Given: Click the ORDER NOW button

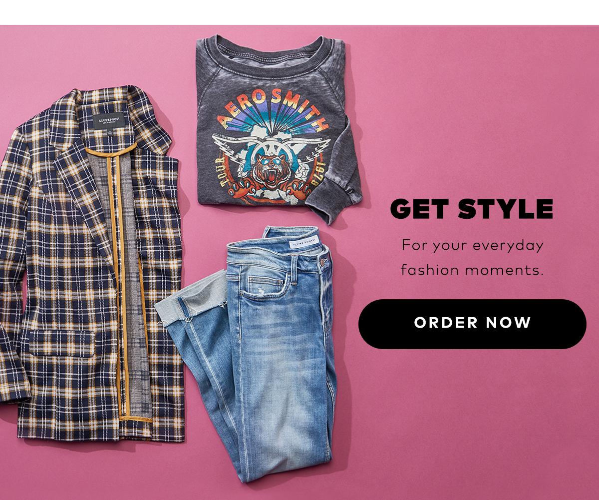Looking at the screenshot, I should (x=472, y=324).
